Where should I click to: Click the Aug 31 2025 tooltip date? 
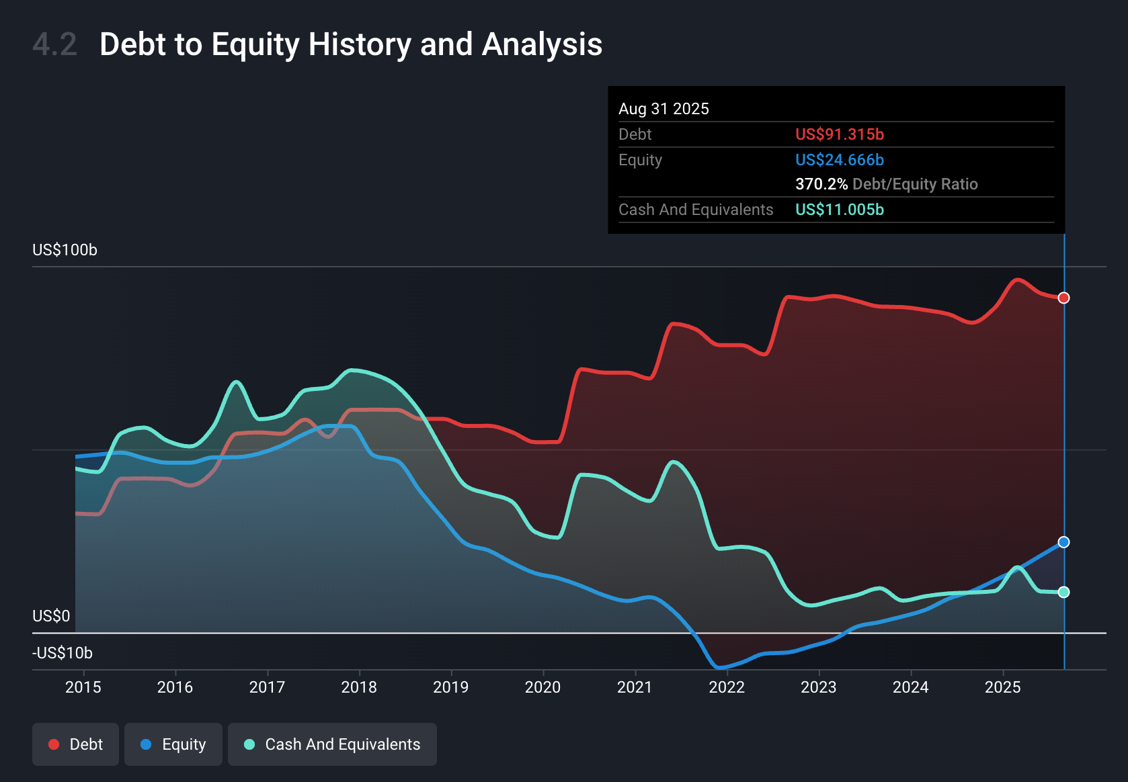[663, 109]
